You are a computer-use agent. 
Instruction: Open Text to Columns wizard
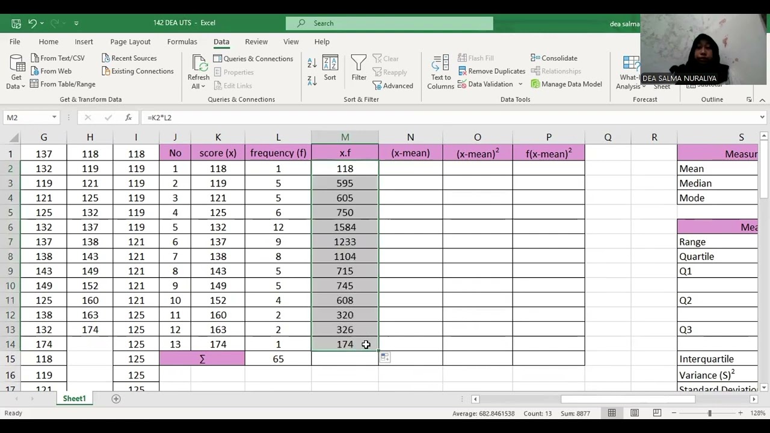(x=440, y=72)
